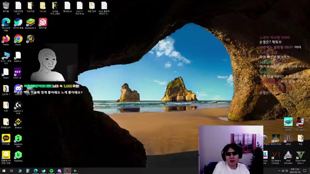This screenshot has height=174, width=310.
Task: Select the red cube app shortcut
Action: (43, 24)
